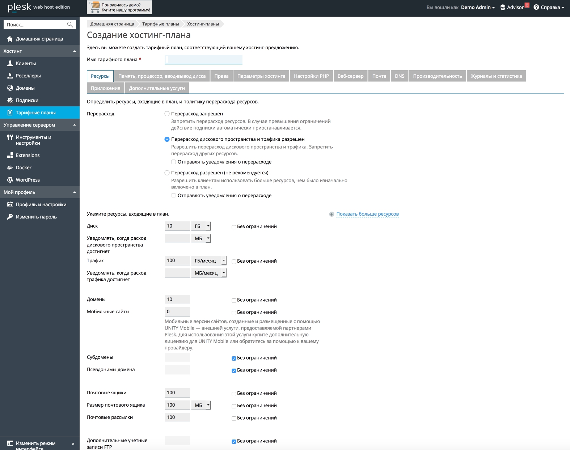Click the Extensions icon in sidebar
Screen dimensions: 570x450
[10, 155]
